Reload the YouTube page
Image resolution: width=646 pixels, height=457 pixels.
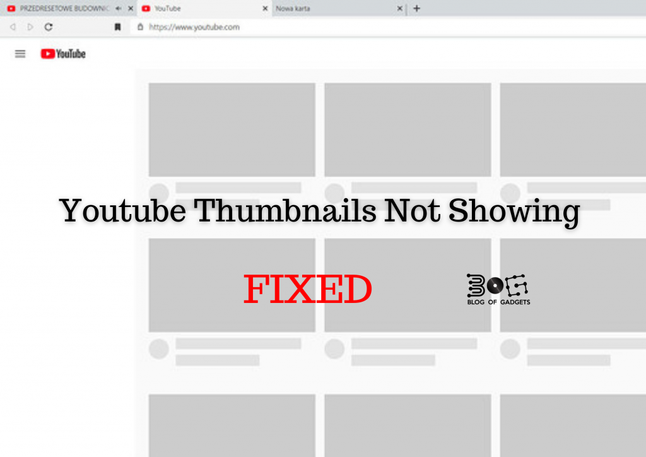pos(49,27)
